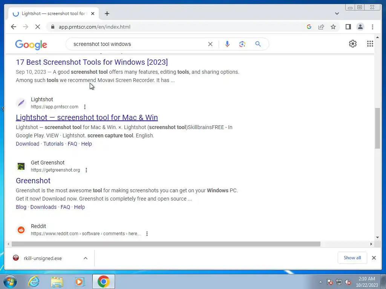Click the Greenshot favicon
This screenshot has height=289, width=386.
point(21,166)
